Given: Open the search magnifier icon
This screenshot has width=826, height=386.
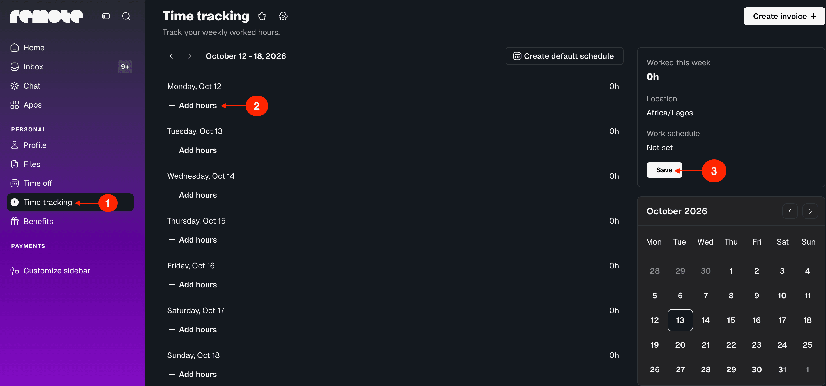Looking at the screenshot, I should tap(126, 16).
